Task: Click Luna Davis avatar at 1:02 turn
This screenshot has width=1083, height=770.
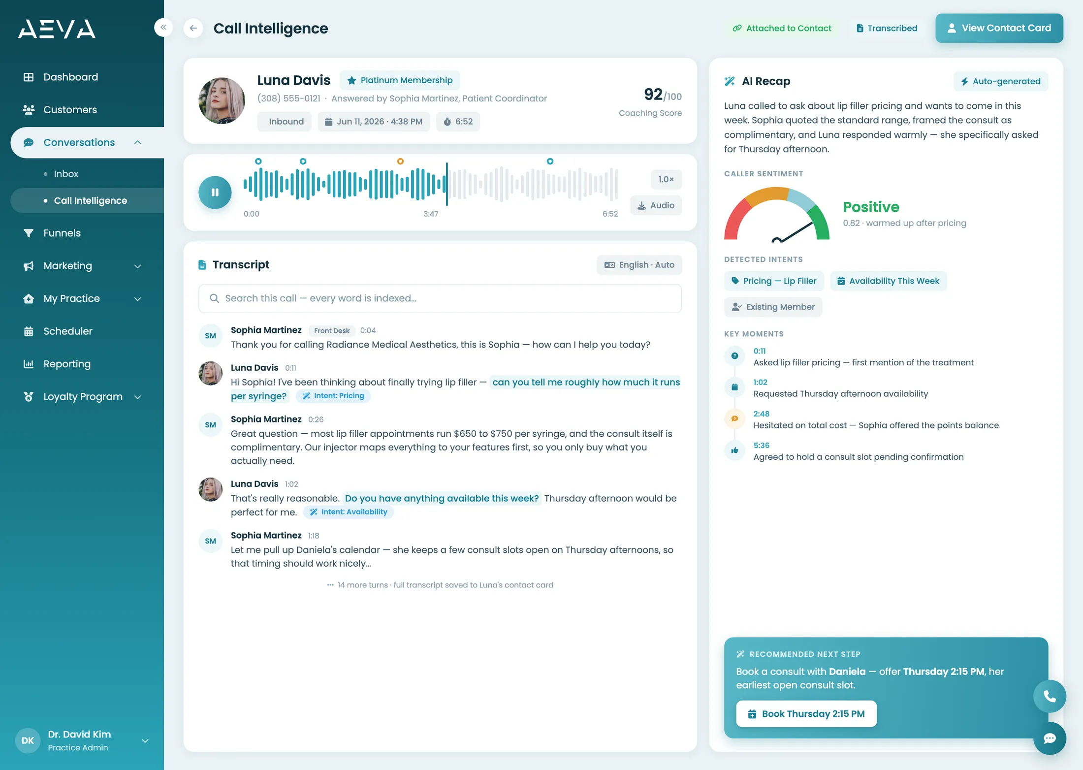Action: [x=211, y=489]
